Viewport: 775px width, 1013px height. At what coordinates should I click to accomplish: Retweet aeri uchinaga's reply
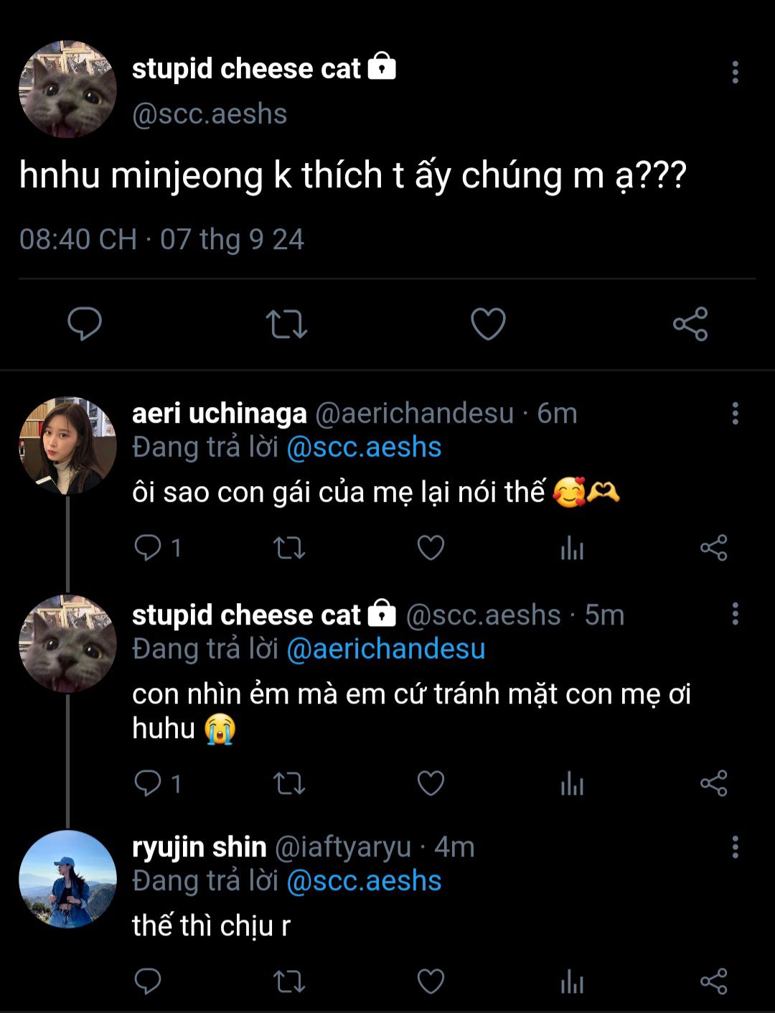(289, 548)
